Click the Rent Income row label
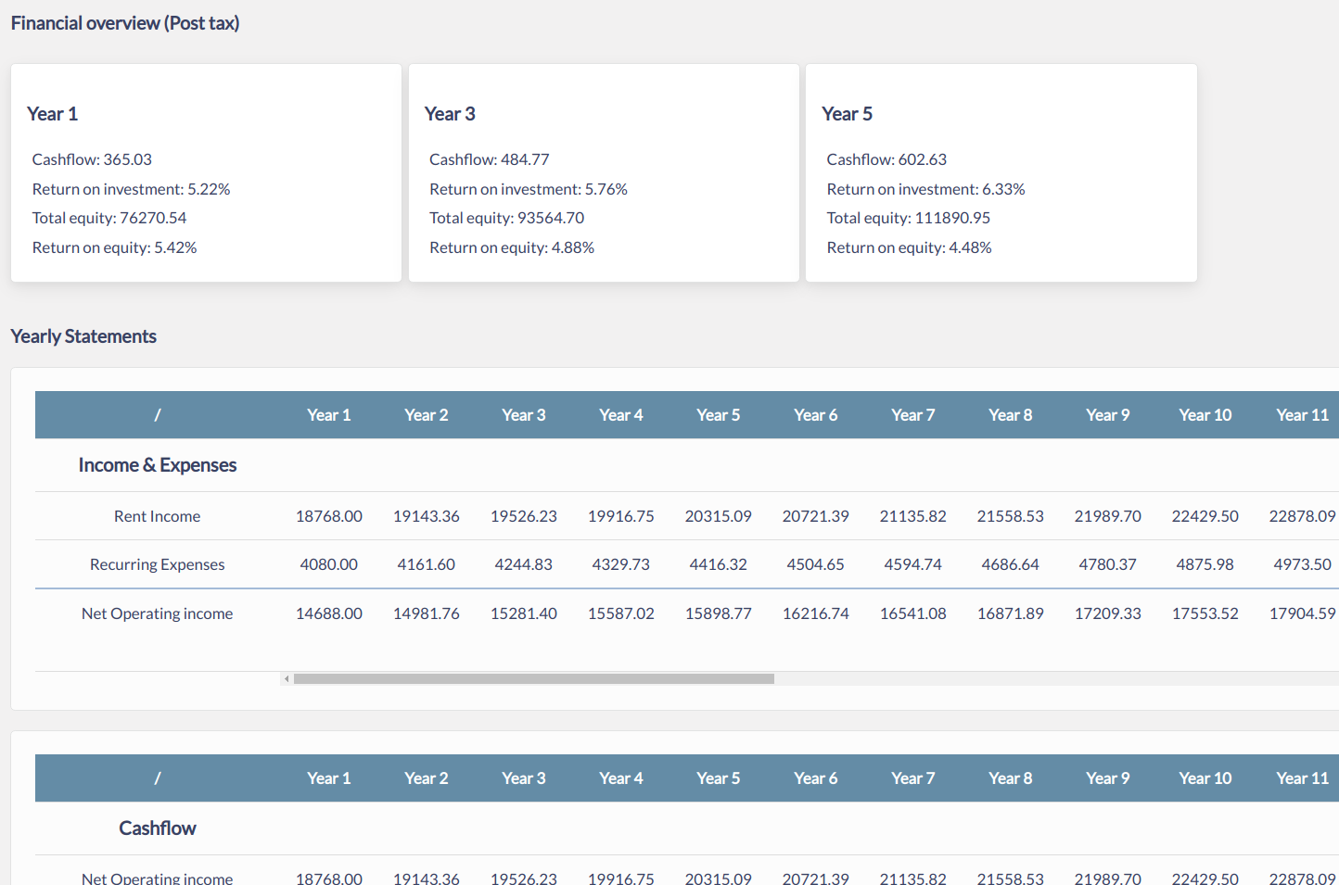Screen dimensions: 1339x885 click(157, 516)
